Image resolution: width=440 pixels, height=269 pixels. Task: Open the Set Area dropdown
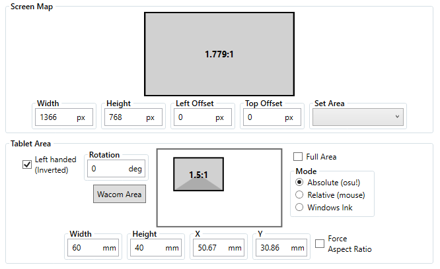(x=358, y=117)
